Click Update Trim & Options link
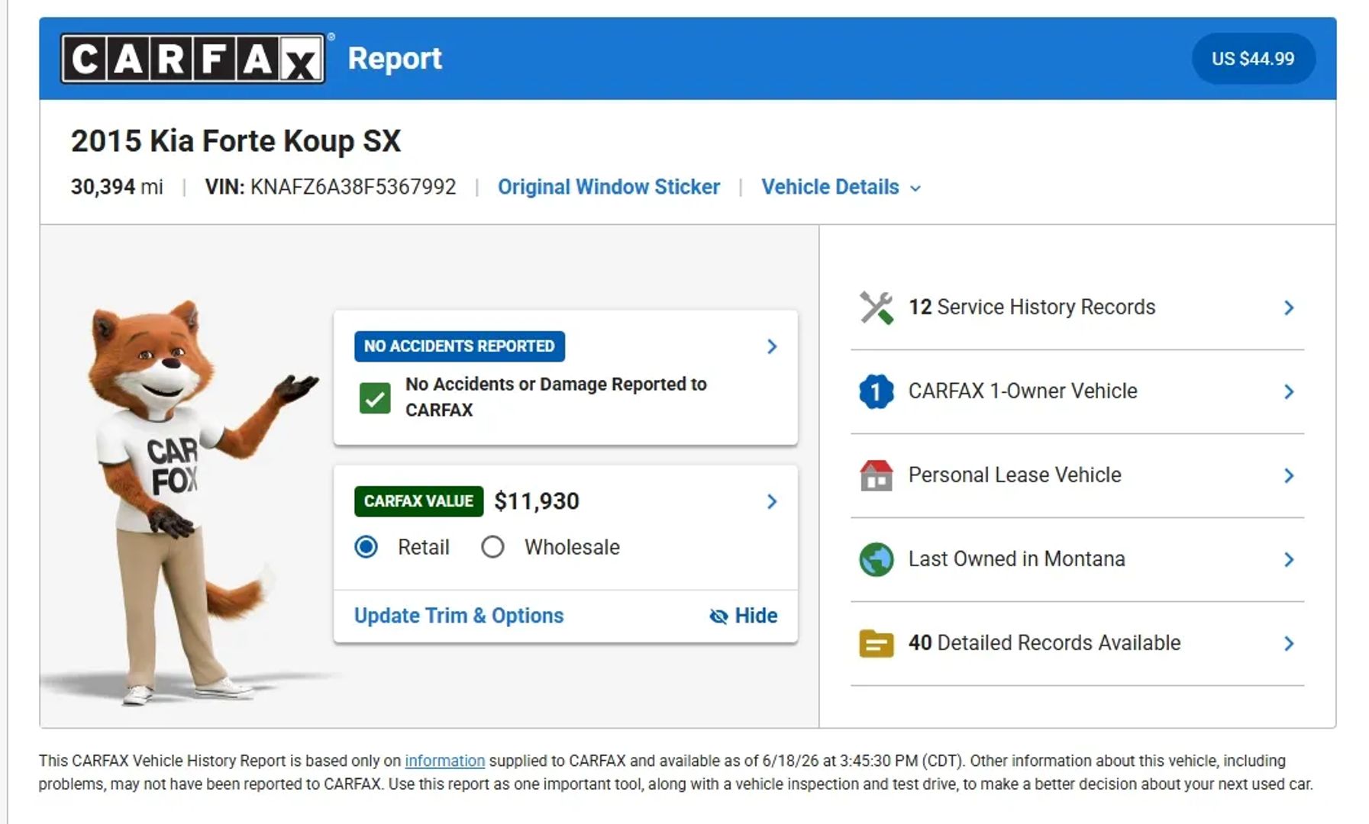The width and height of the screenshot is (1369, 824). pyautogui.click(x=459, y=616)
